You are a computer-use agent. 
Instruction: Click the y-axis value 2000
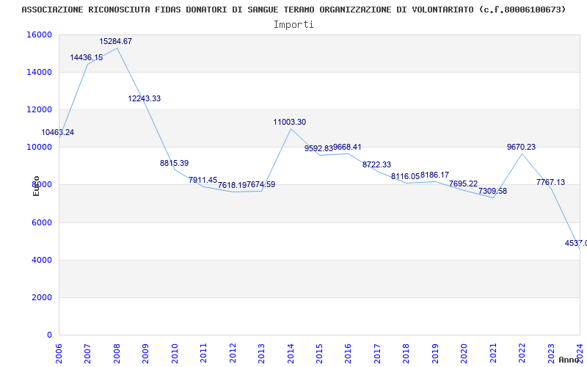pyautogui.click(x=41, y=297)
